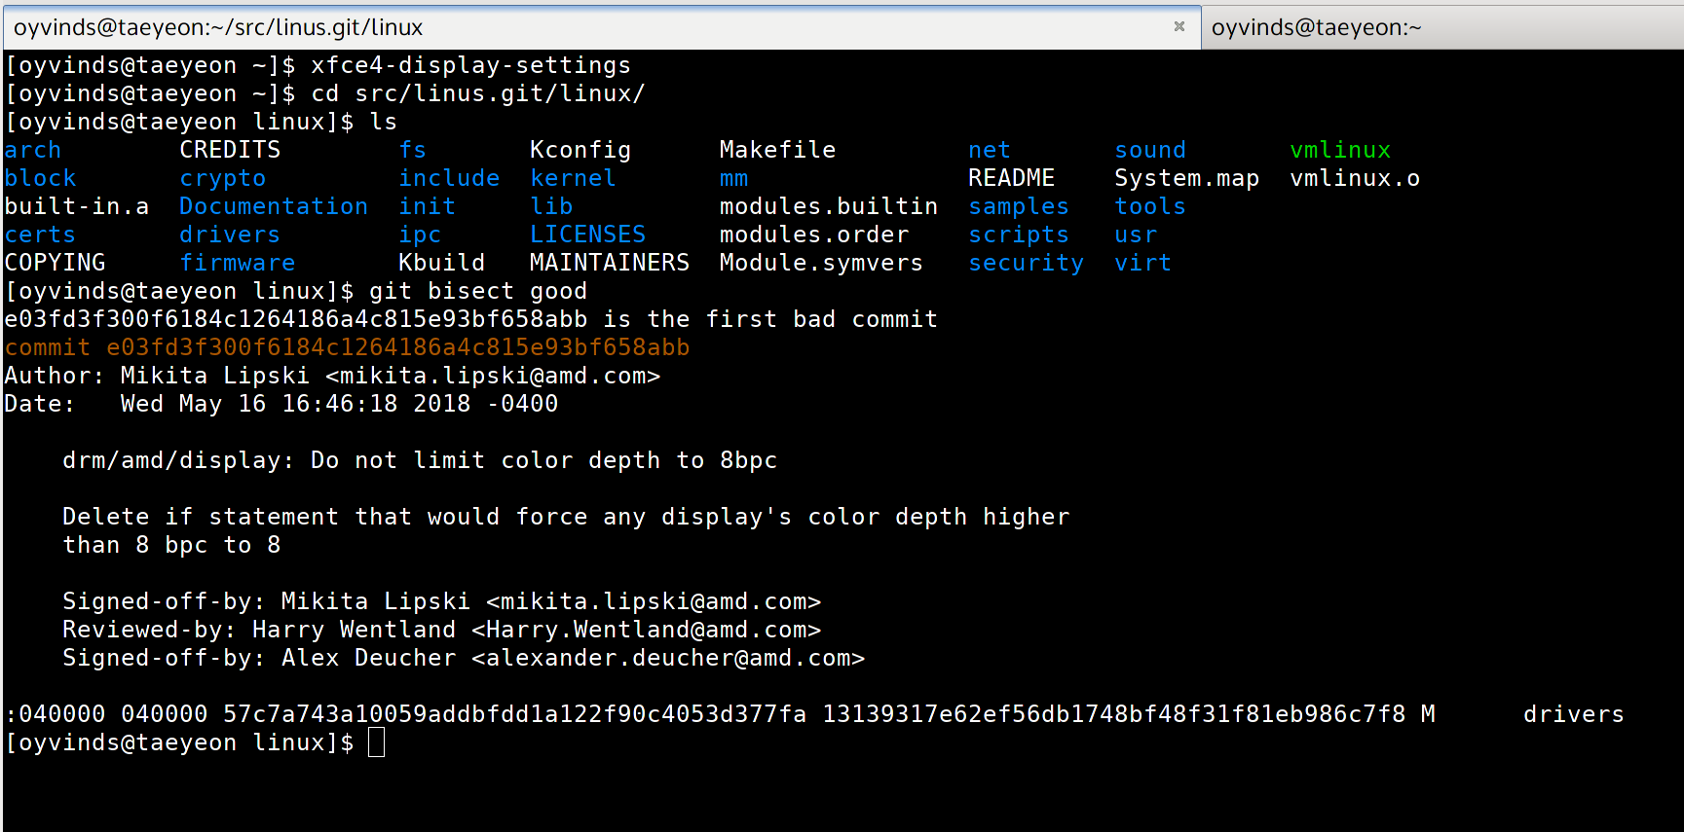Click the "firmware" directory name

(x=238, y=264)
